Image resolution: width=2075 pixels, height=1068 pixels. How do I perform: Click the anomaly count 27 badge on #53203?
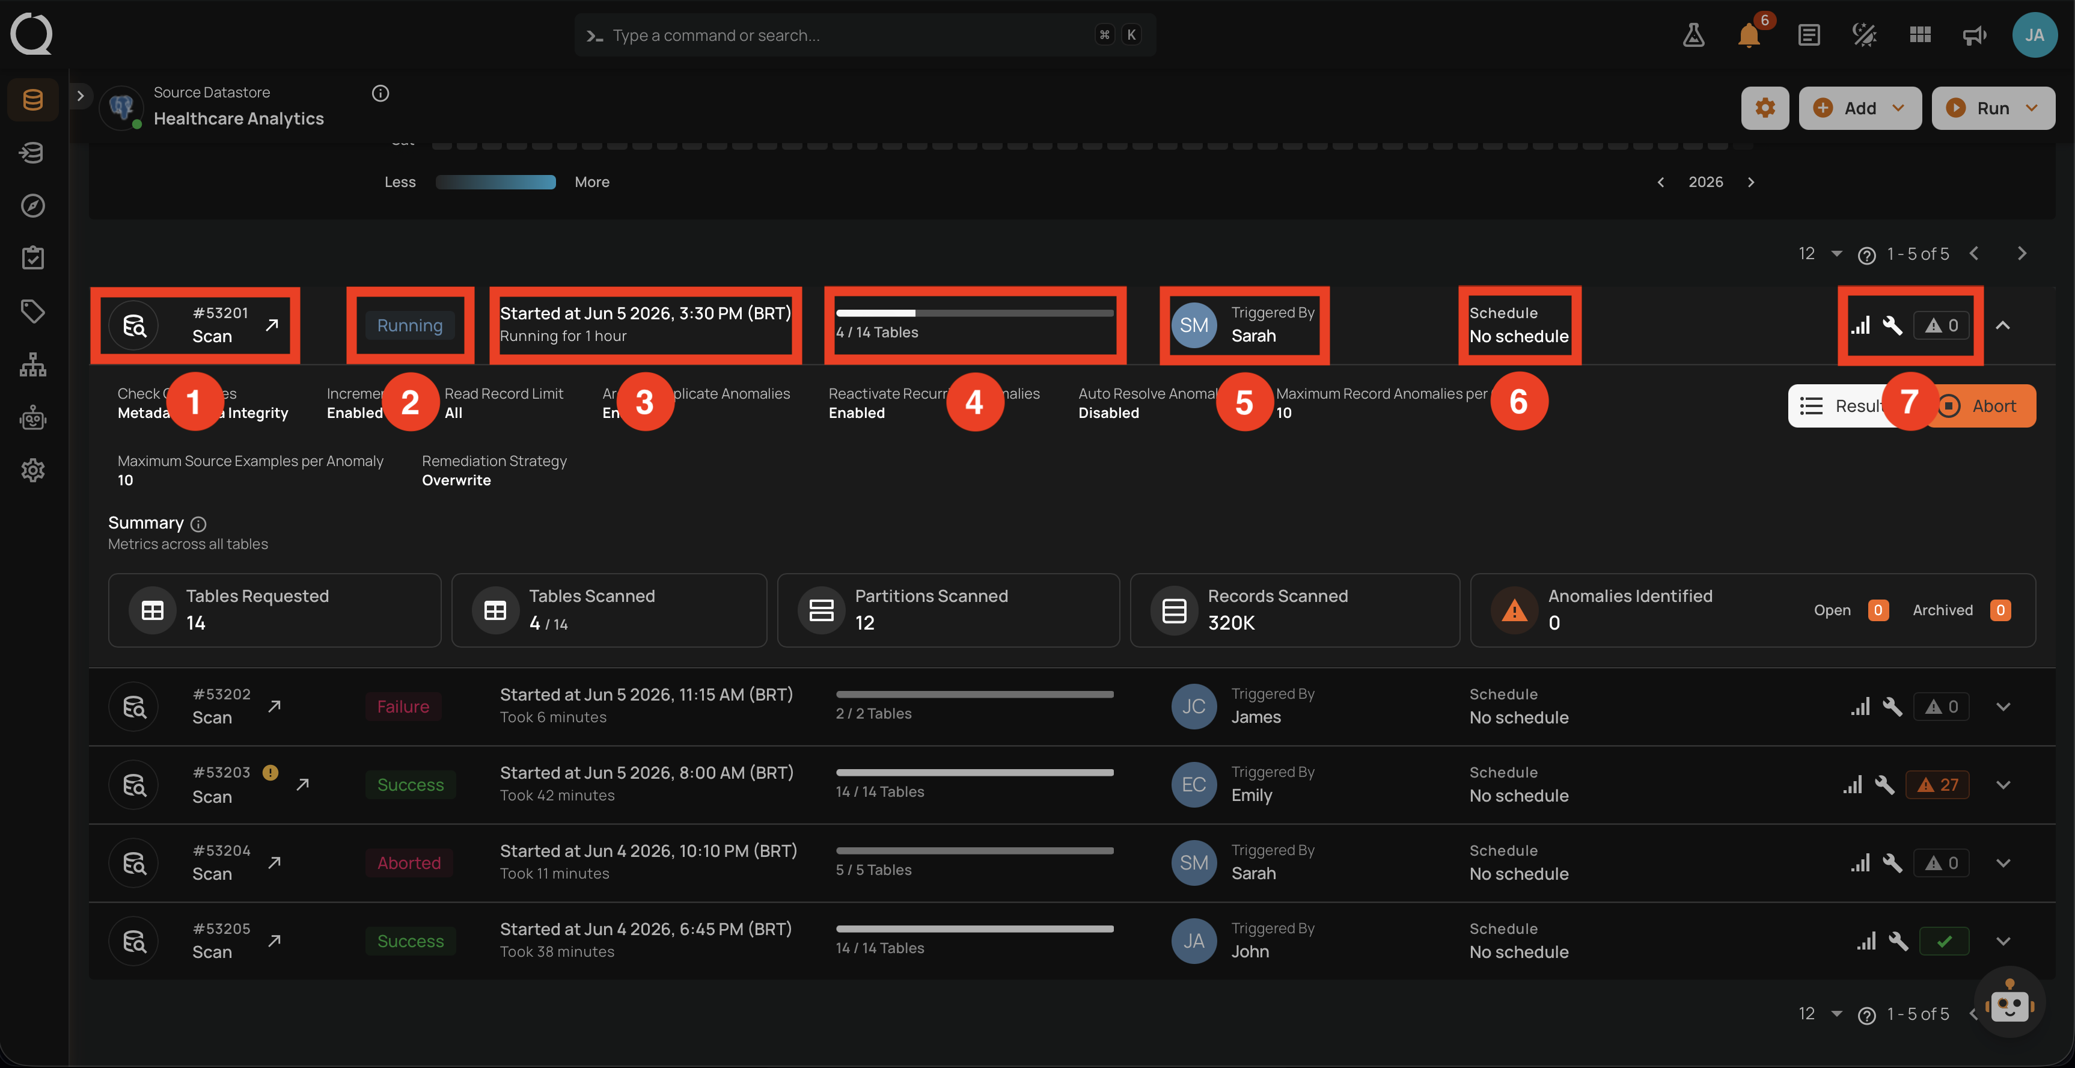(1937, 784)
